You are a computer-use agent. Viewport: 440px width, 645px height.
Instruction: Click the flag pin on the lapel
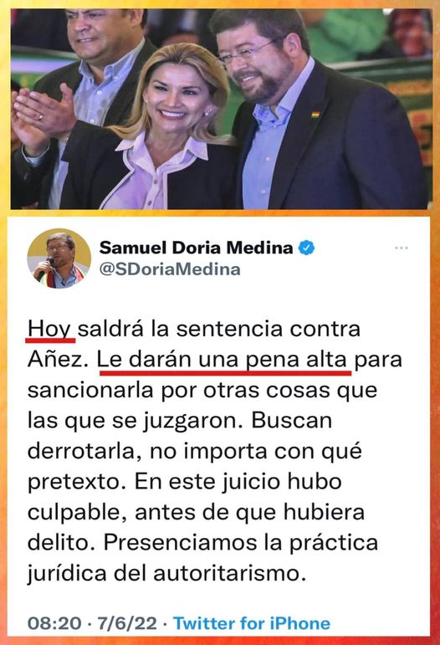(315, 115)
